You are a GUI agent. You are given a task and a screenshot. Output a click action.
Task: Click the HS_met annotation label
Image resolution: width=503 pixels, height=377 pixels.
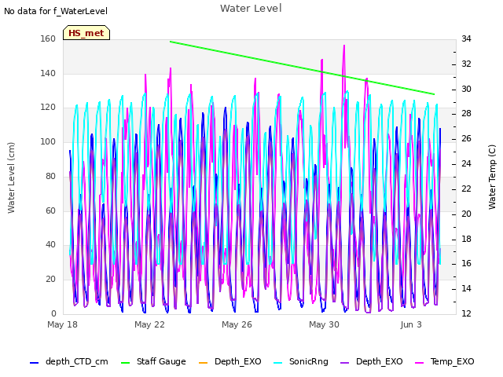(86, 33)
